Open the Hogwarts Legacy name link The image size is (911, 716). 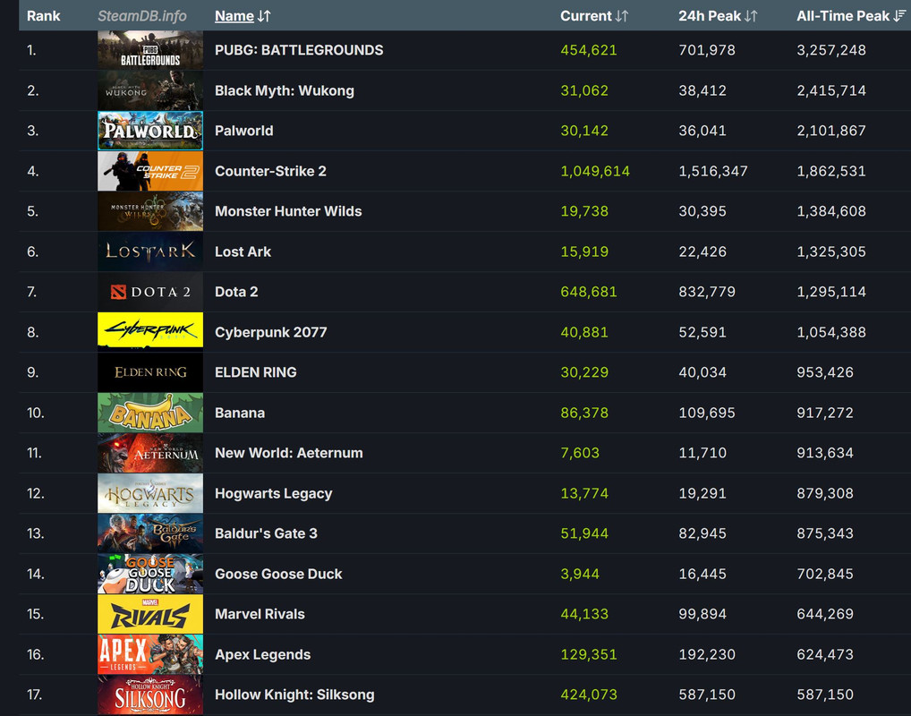[x=274, y=493]
